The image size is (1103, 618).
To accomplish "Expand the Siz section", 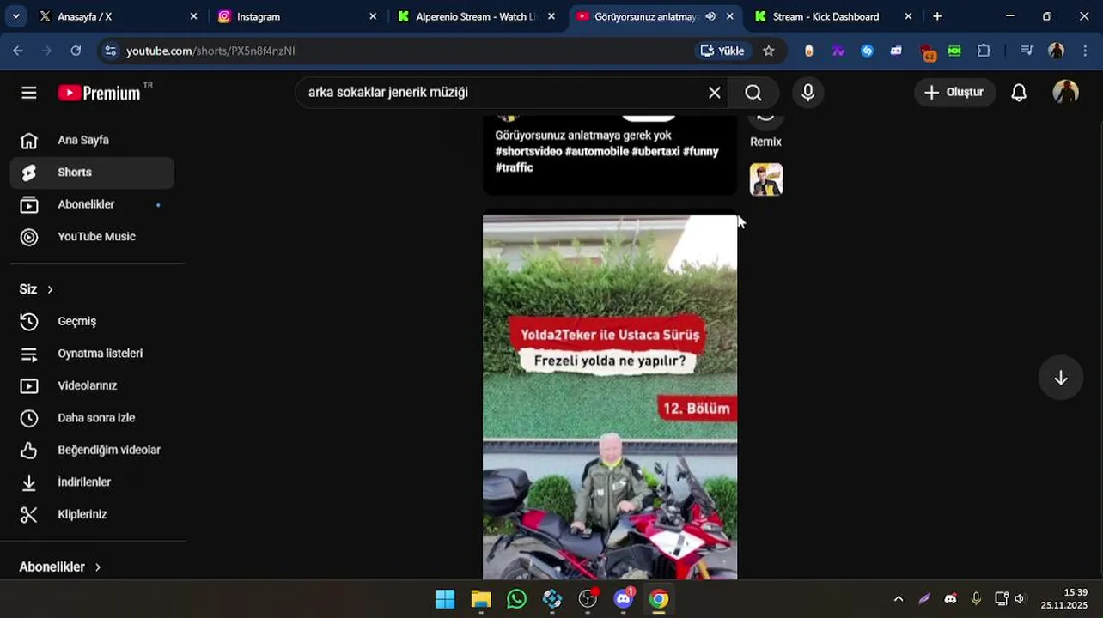I will 37,289.
